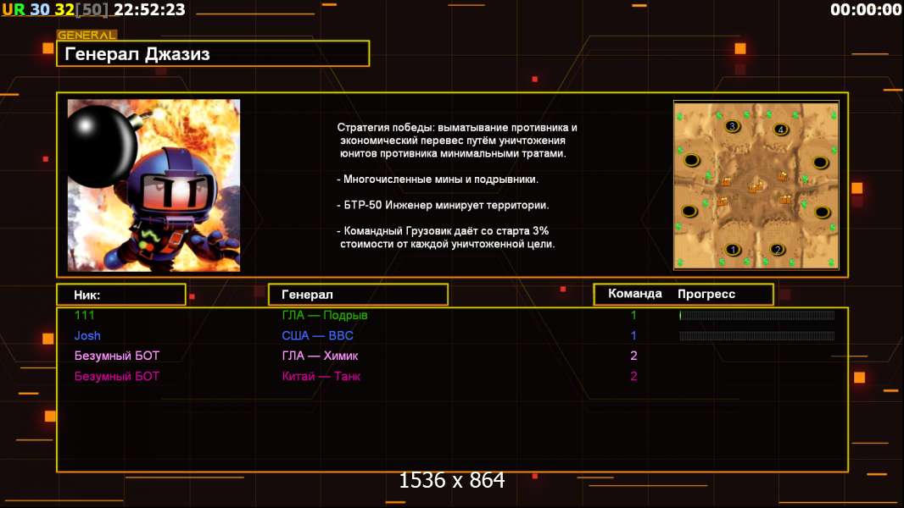Select player 111 in the list

click(x=84, y=315)
